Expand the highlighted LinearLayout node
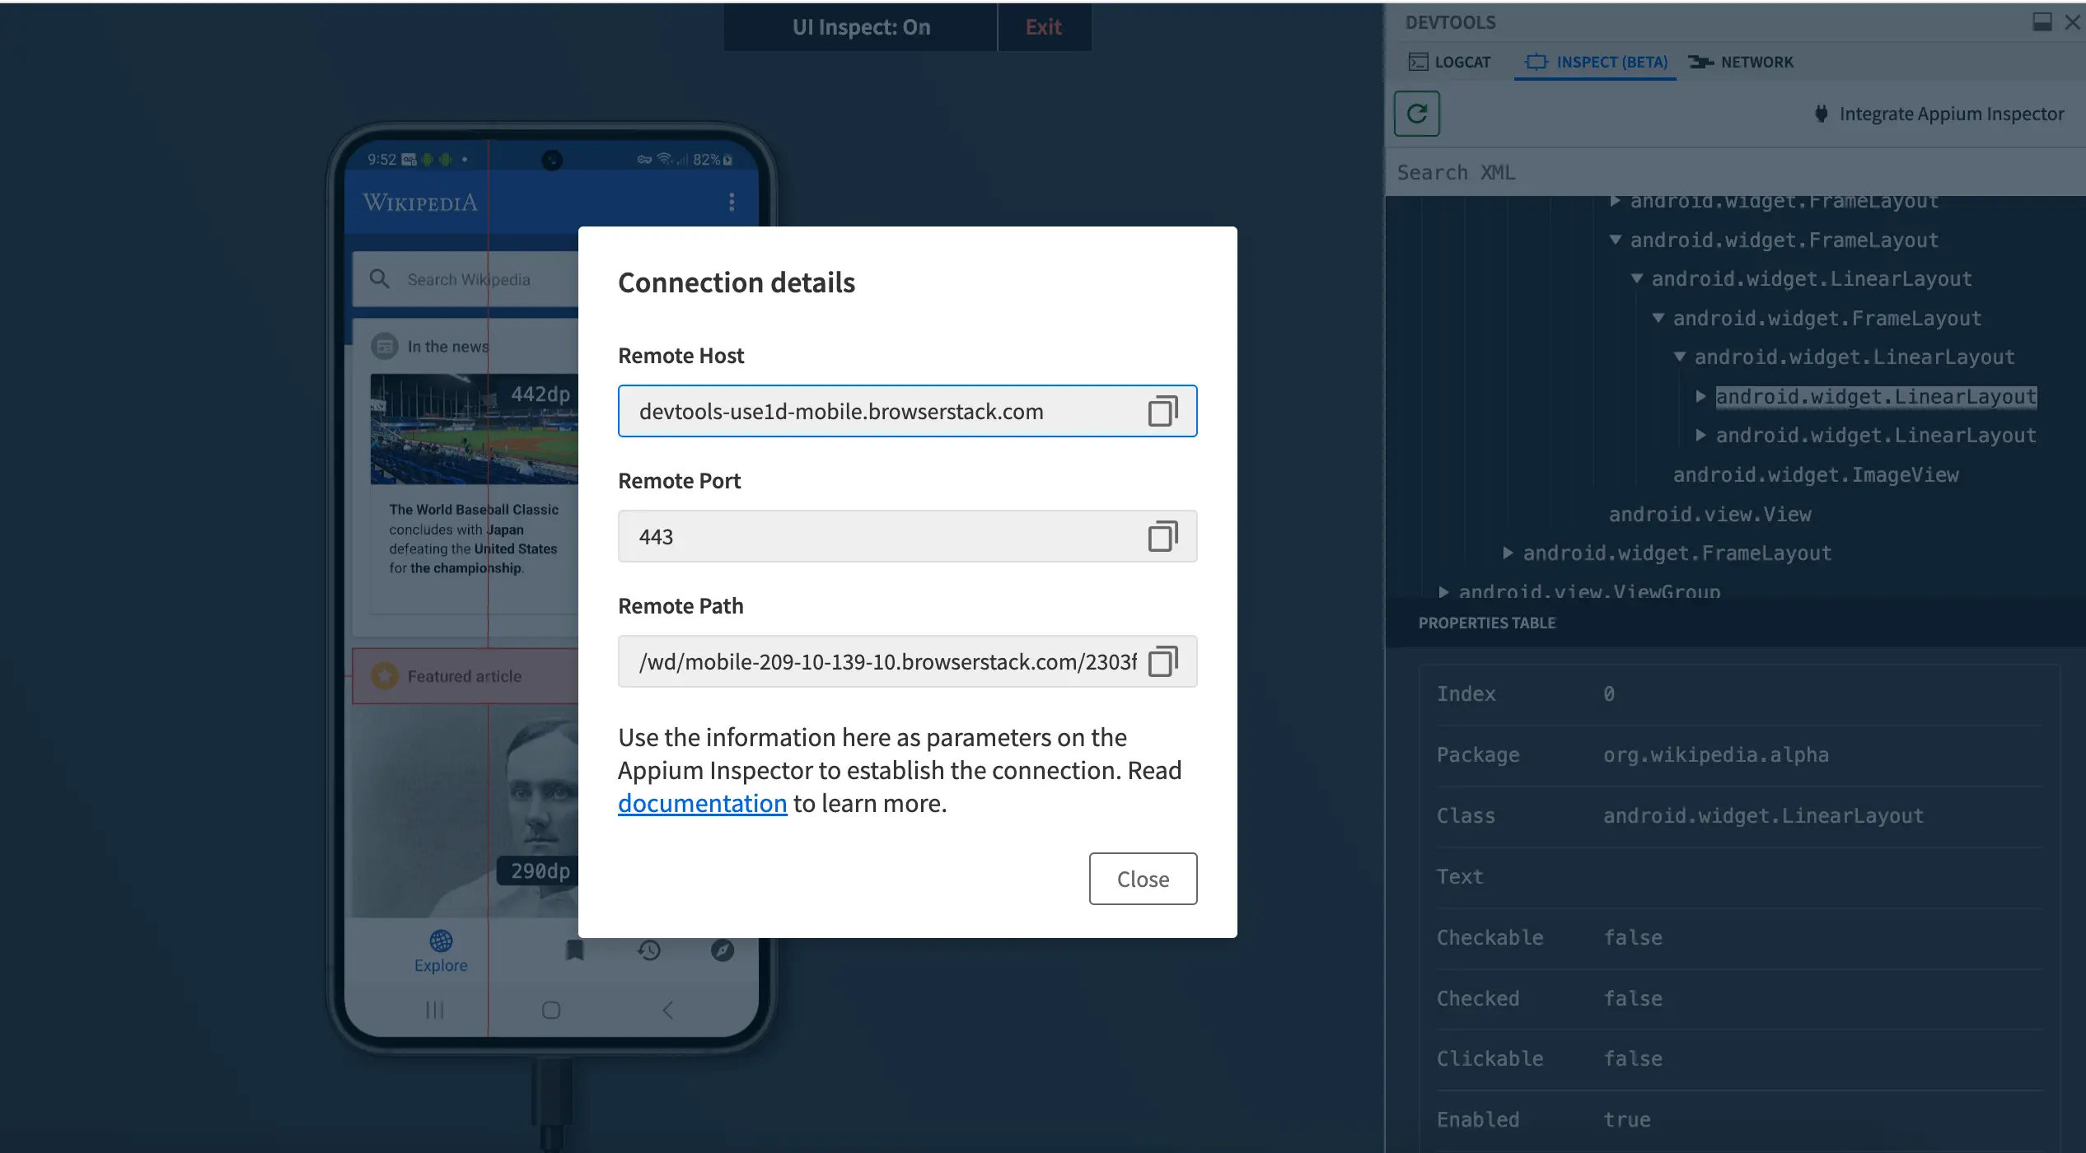Viewport: 2086px width, 1153px height. coord(1700,397)
